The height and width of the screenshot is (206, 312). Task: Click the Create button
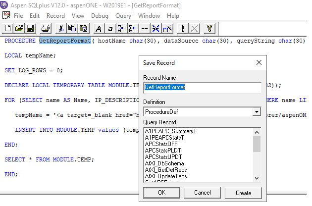tap(243, 193)
